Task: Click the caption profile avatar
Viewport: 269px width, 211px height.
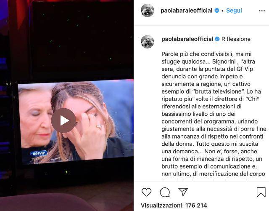Action: (148, 42)
